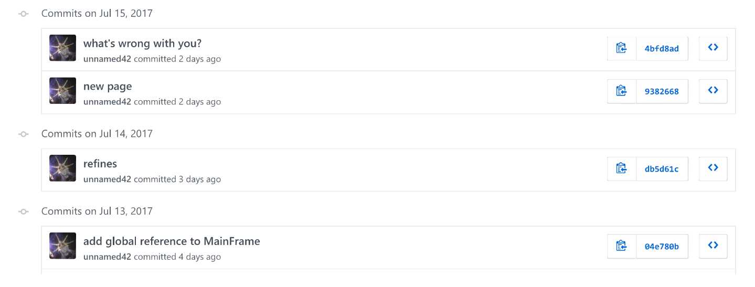The width and height of the screenshot is (755, 287).
Task: Click avatar beside 'what's wrong with you?' commit
Action: (x=62, y=48)
